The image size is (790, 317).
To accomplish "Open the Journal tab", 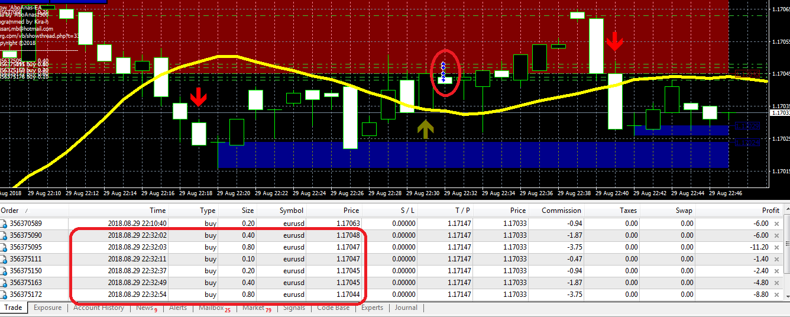I will (x=406, y=308).
